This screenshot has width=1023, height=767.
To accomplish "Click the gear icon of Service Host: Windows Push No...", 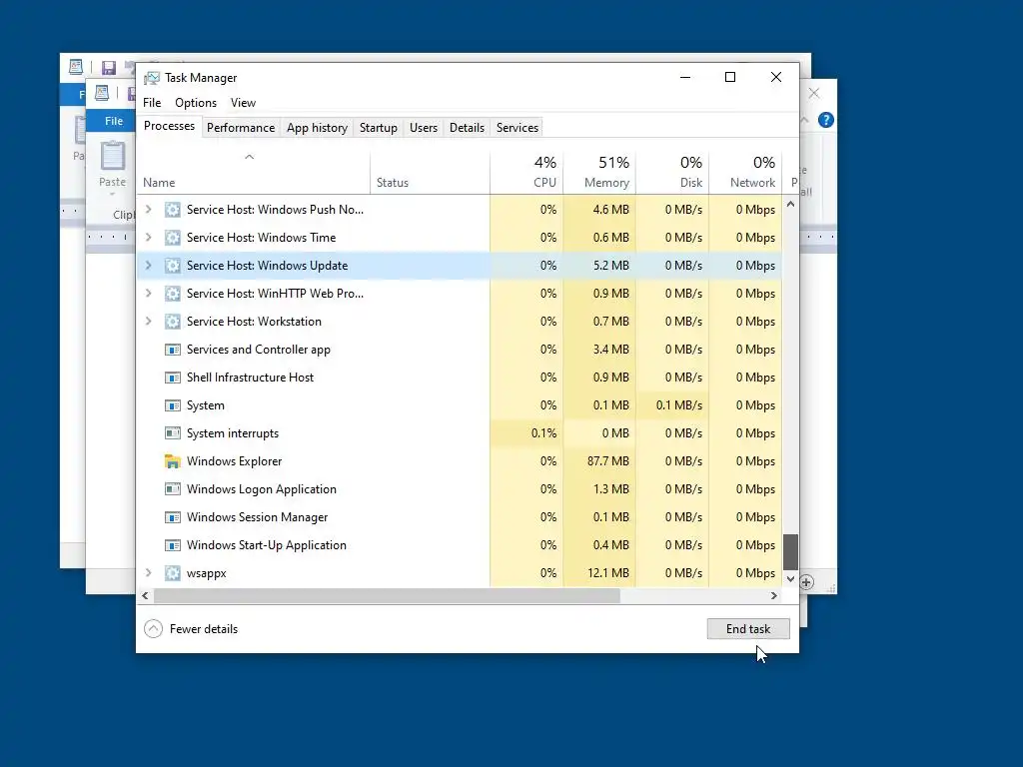I will (x=172, y=210).
